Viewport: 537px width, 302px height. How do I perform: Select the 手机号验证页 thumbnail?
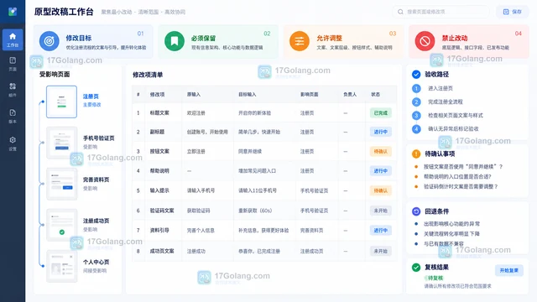tap(61, 143)
